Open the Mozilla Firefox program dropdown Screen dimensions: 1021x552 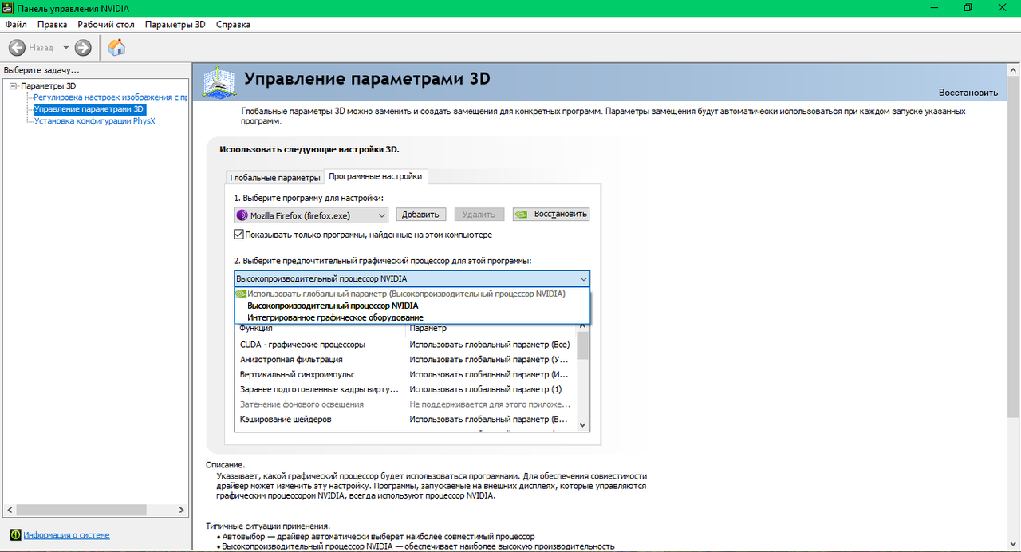pos(311,215)
